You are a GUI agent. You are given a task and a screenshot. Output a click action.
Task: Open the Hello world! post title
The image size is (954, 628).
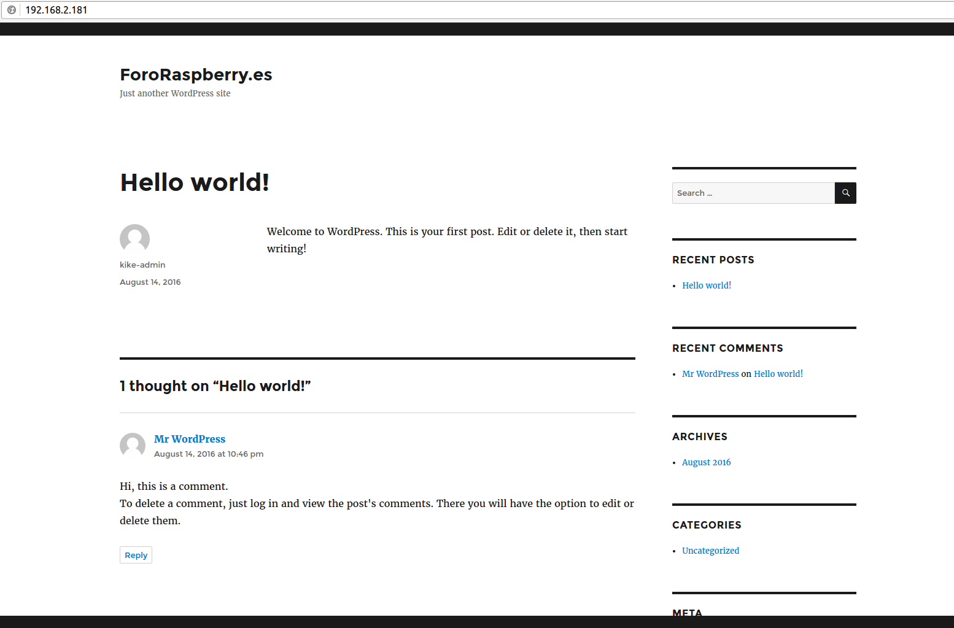(195, 182)
